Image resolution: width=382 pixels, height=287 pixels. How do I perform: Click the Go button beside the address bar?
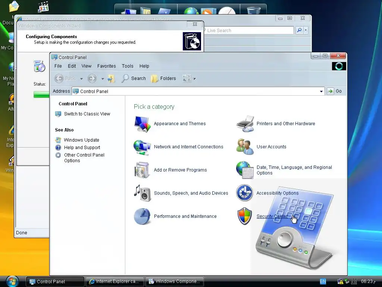[x=335, y=91]
